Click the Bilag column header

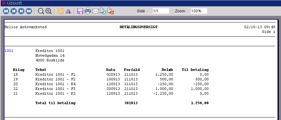(x=19, y=70)
